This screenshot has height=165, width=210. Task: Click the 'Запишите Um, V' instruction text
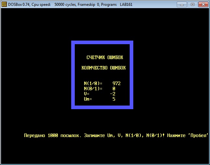click(x=102, y=135)
